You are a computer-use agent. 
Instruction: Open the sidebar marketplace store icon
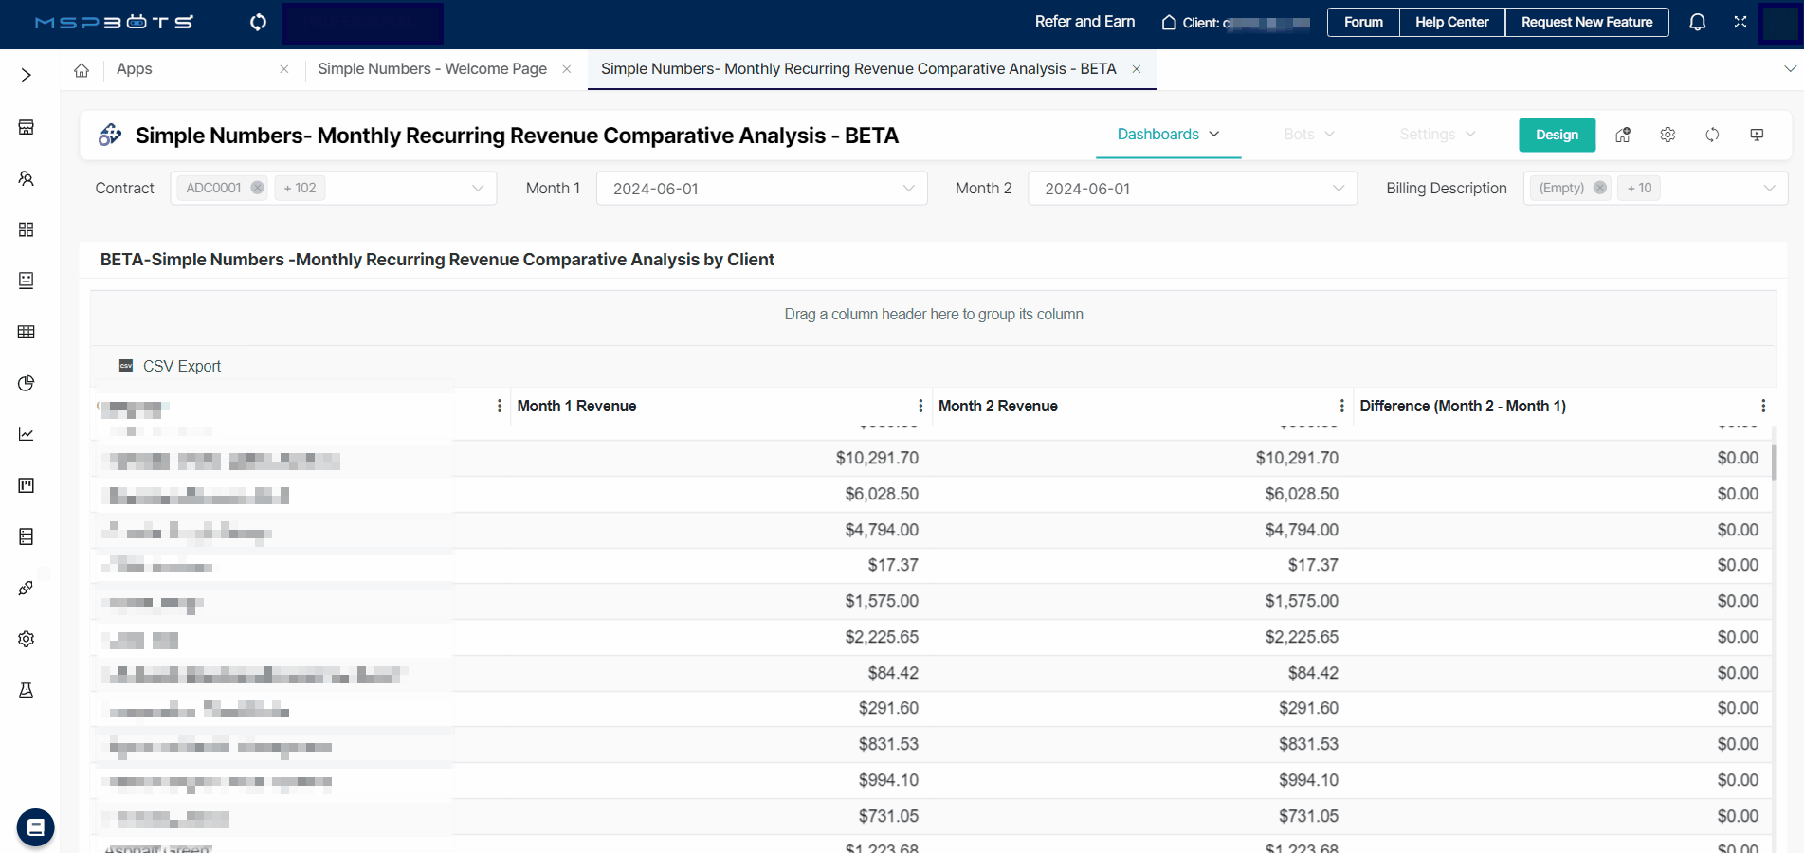click(27, 127)
